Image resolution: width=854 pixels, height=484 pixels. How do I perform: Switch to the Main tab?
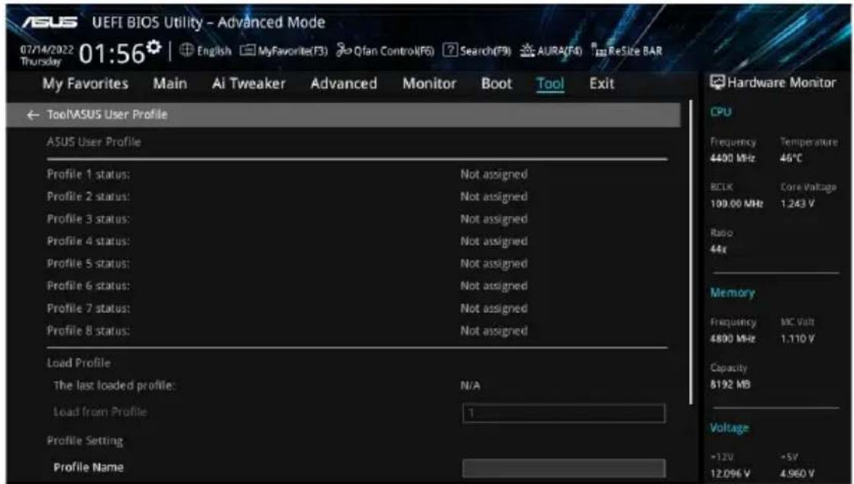tap(170, 83)
